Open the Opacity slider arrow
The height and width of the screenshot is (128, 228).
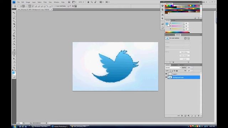[x=192, y=68]
